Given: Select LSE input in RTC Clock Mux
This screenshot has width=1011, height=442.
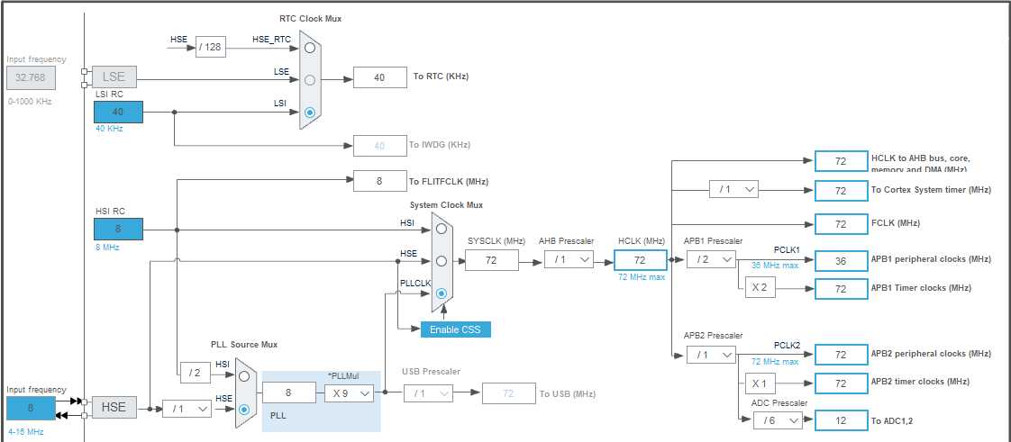Looking at the screenshot, I should [310, 80].
